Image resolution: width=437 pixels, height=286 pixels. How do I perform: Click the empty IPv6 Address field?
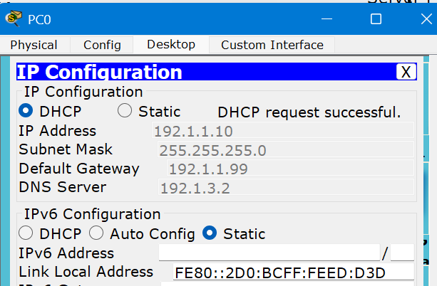point(269,253)
